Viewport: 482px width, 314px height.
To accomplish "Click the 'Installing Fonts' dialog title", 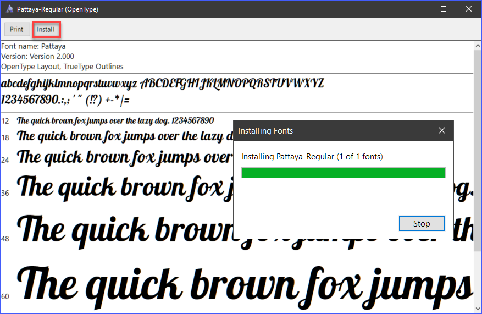I will 265,131.
